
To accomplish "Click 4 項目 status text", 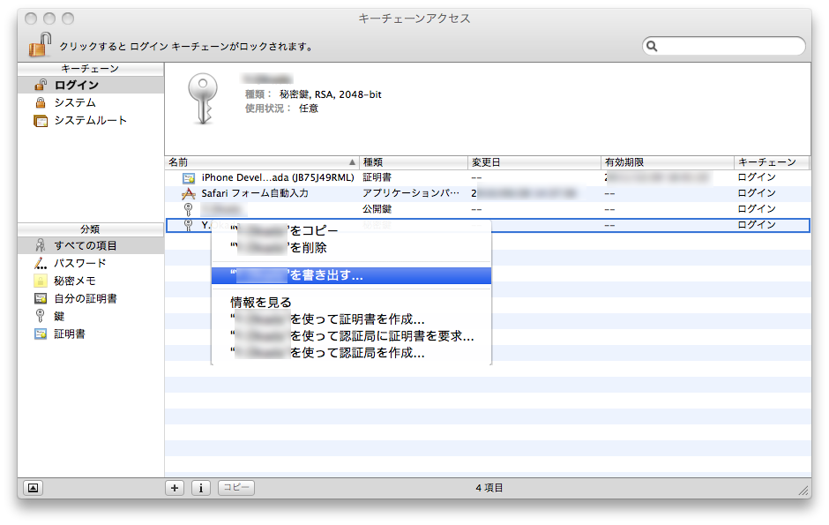I will pos(489,488).
